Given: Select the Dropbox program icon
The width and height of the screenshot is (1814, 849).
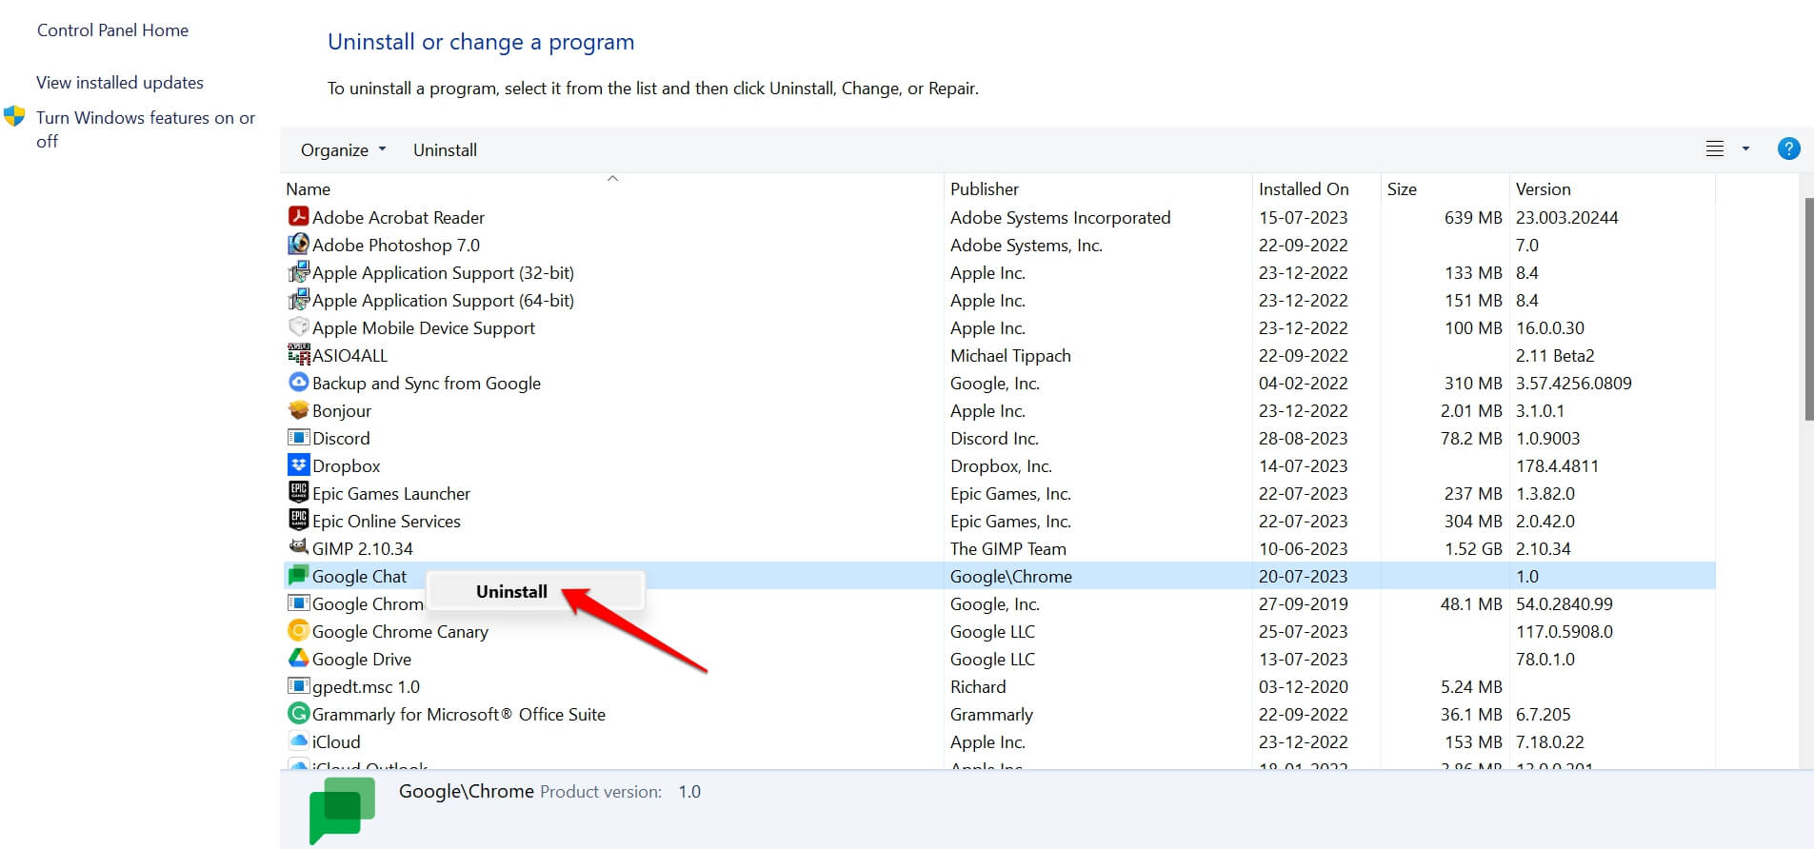Looking at the screenshot, I should click(x=298, y=465).
